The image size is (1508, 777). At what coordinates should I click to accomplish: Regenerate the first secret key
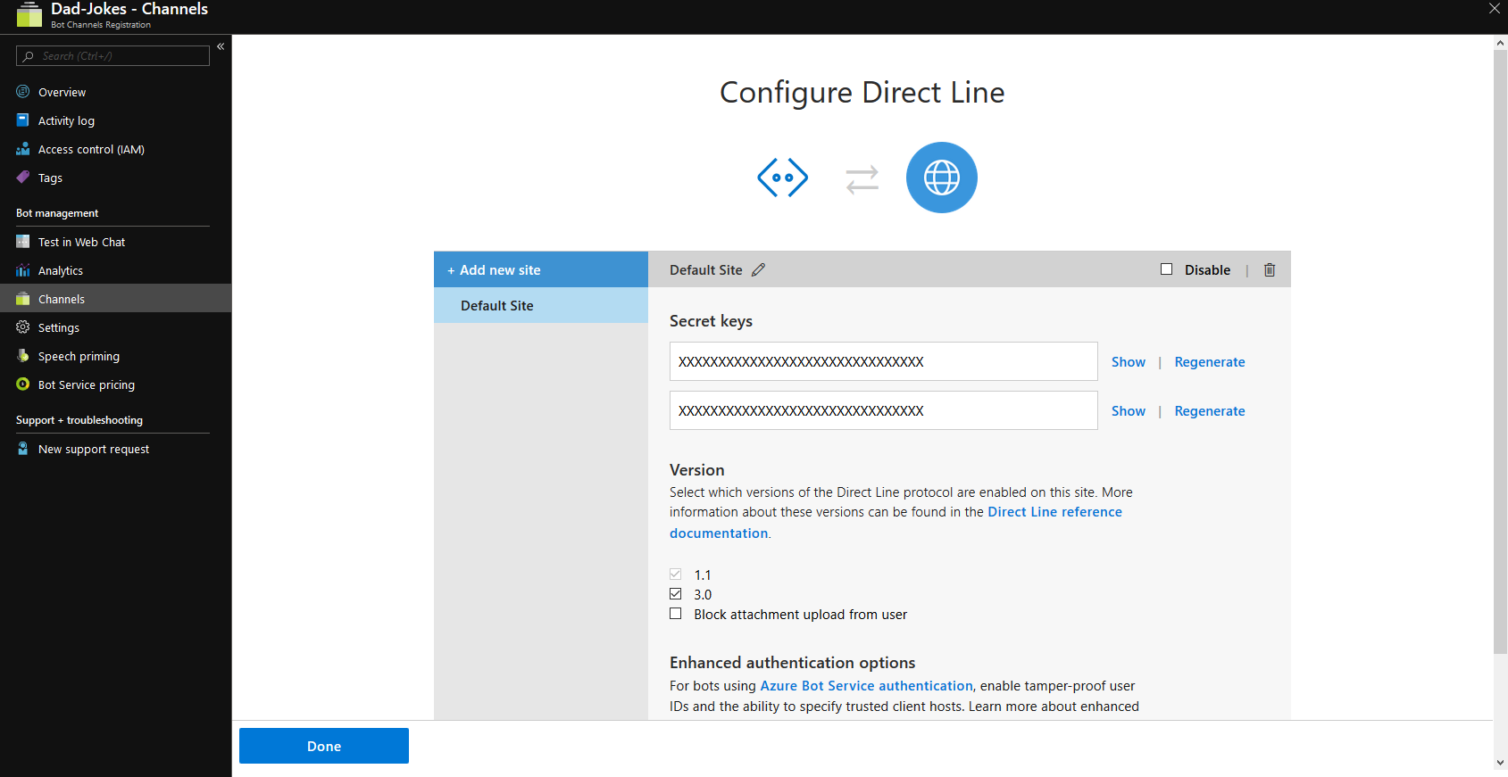[1210, 361]
